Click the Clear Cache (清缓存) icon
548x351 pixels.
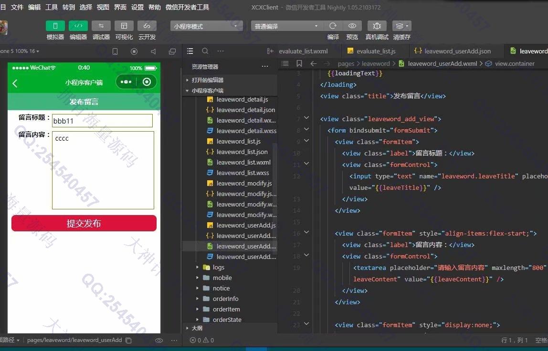tap(401, 26)
